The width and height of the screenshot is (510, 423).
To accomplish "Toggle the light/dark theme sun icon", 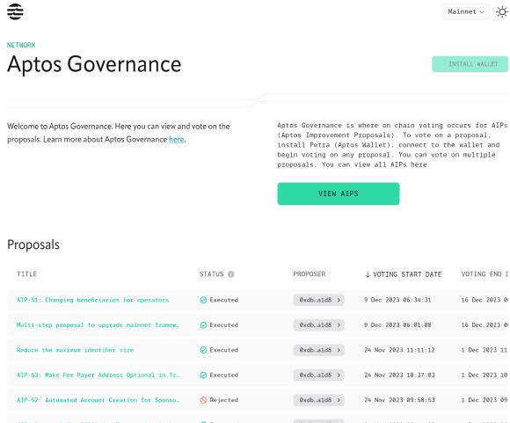I will click(x=502, y=12).
